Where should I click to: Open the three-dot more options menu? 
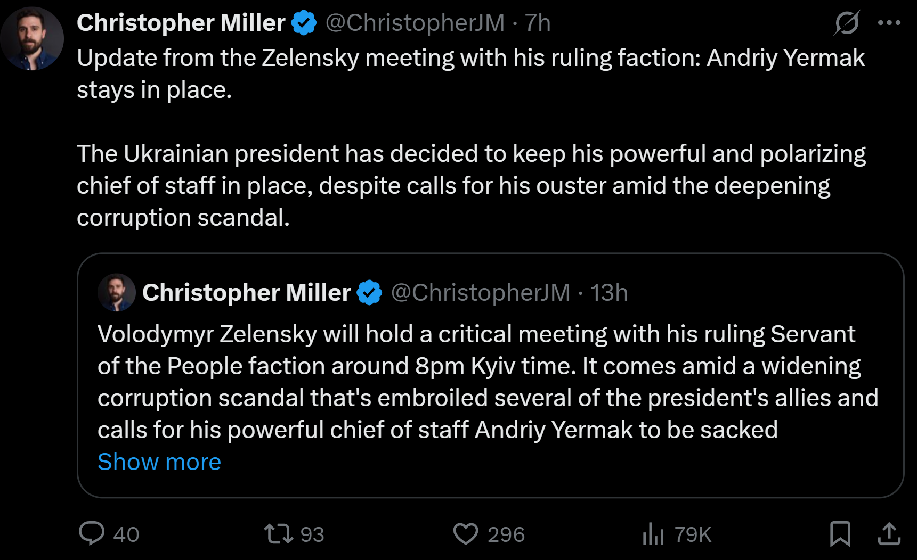click(889, 23)
